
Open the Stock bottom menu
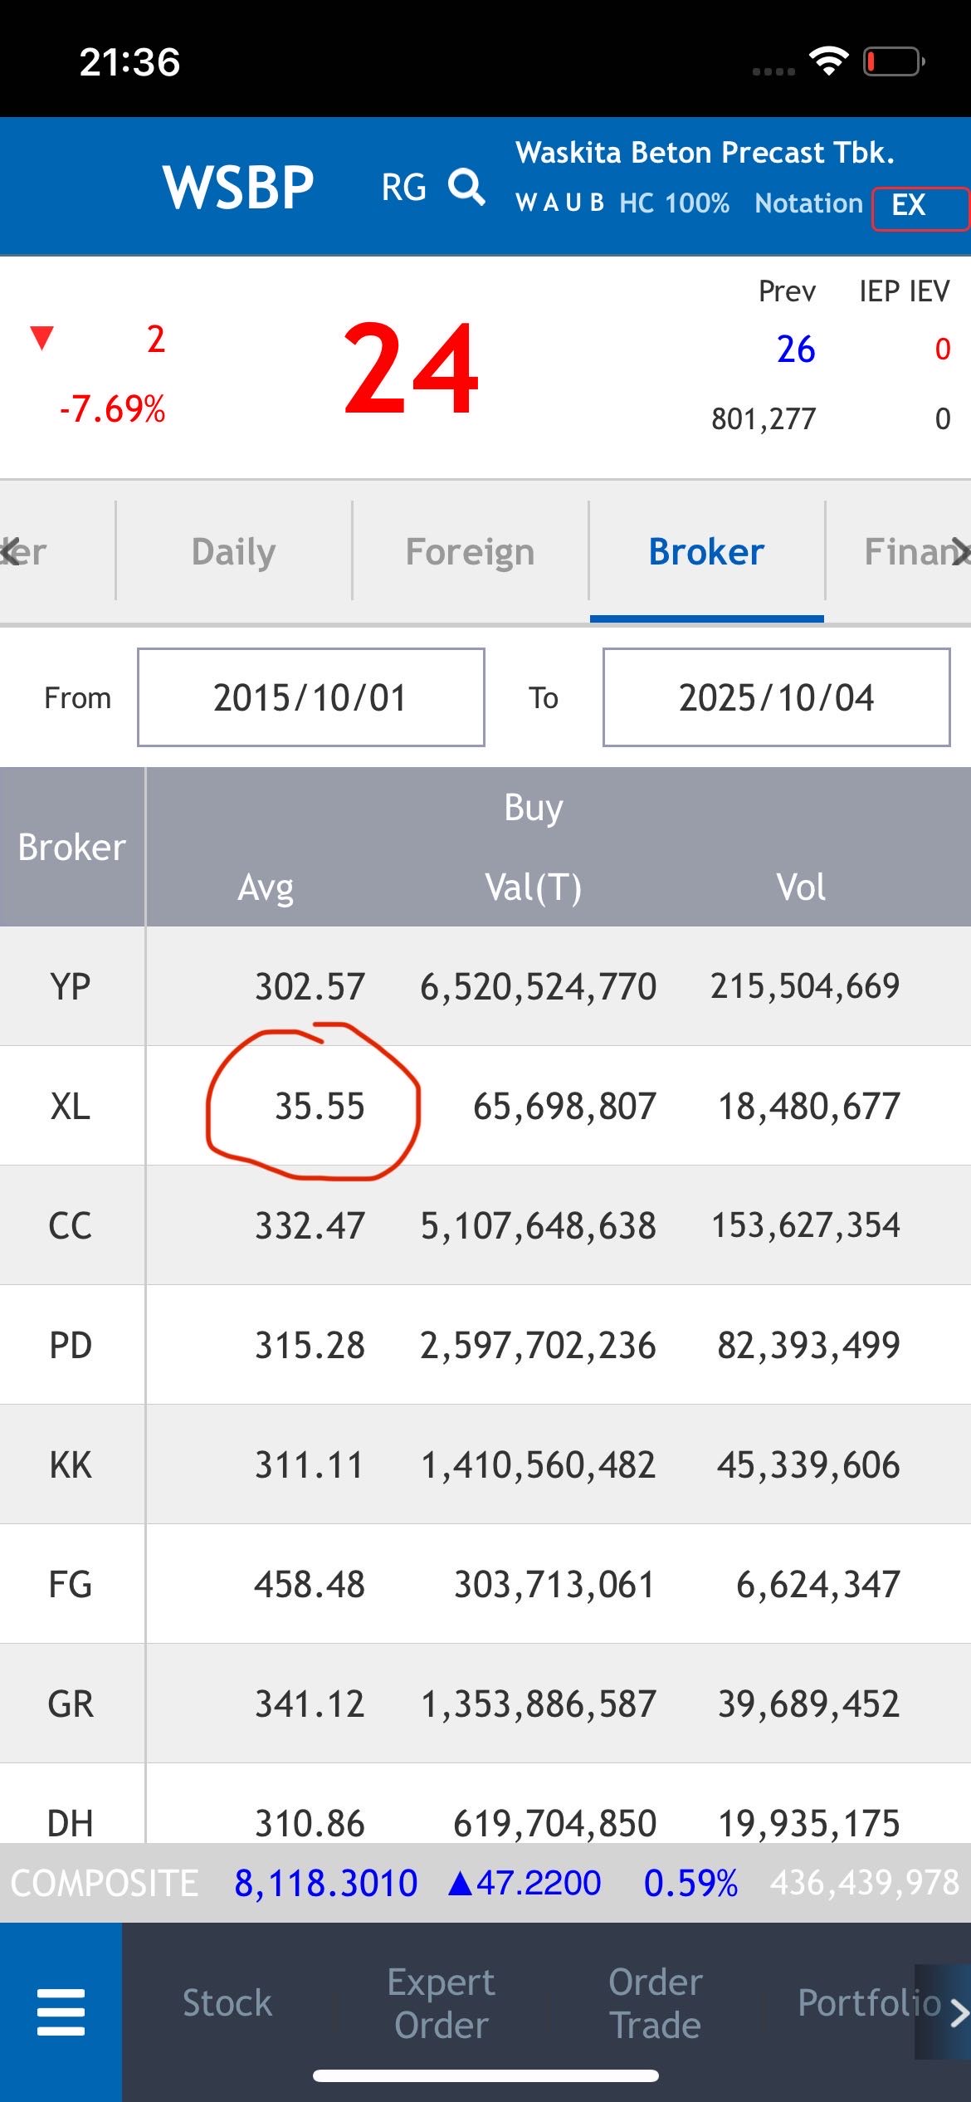pos(227,2003)
